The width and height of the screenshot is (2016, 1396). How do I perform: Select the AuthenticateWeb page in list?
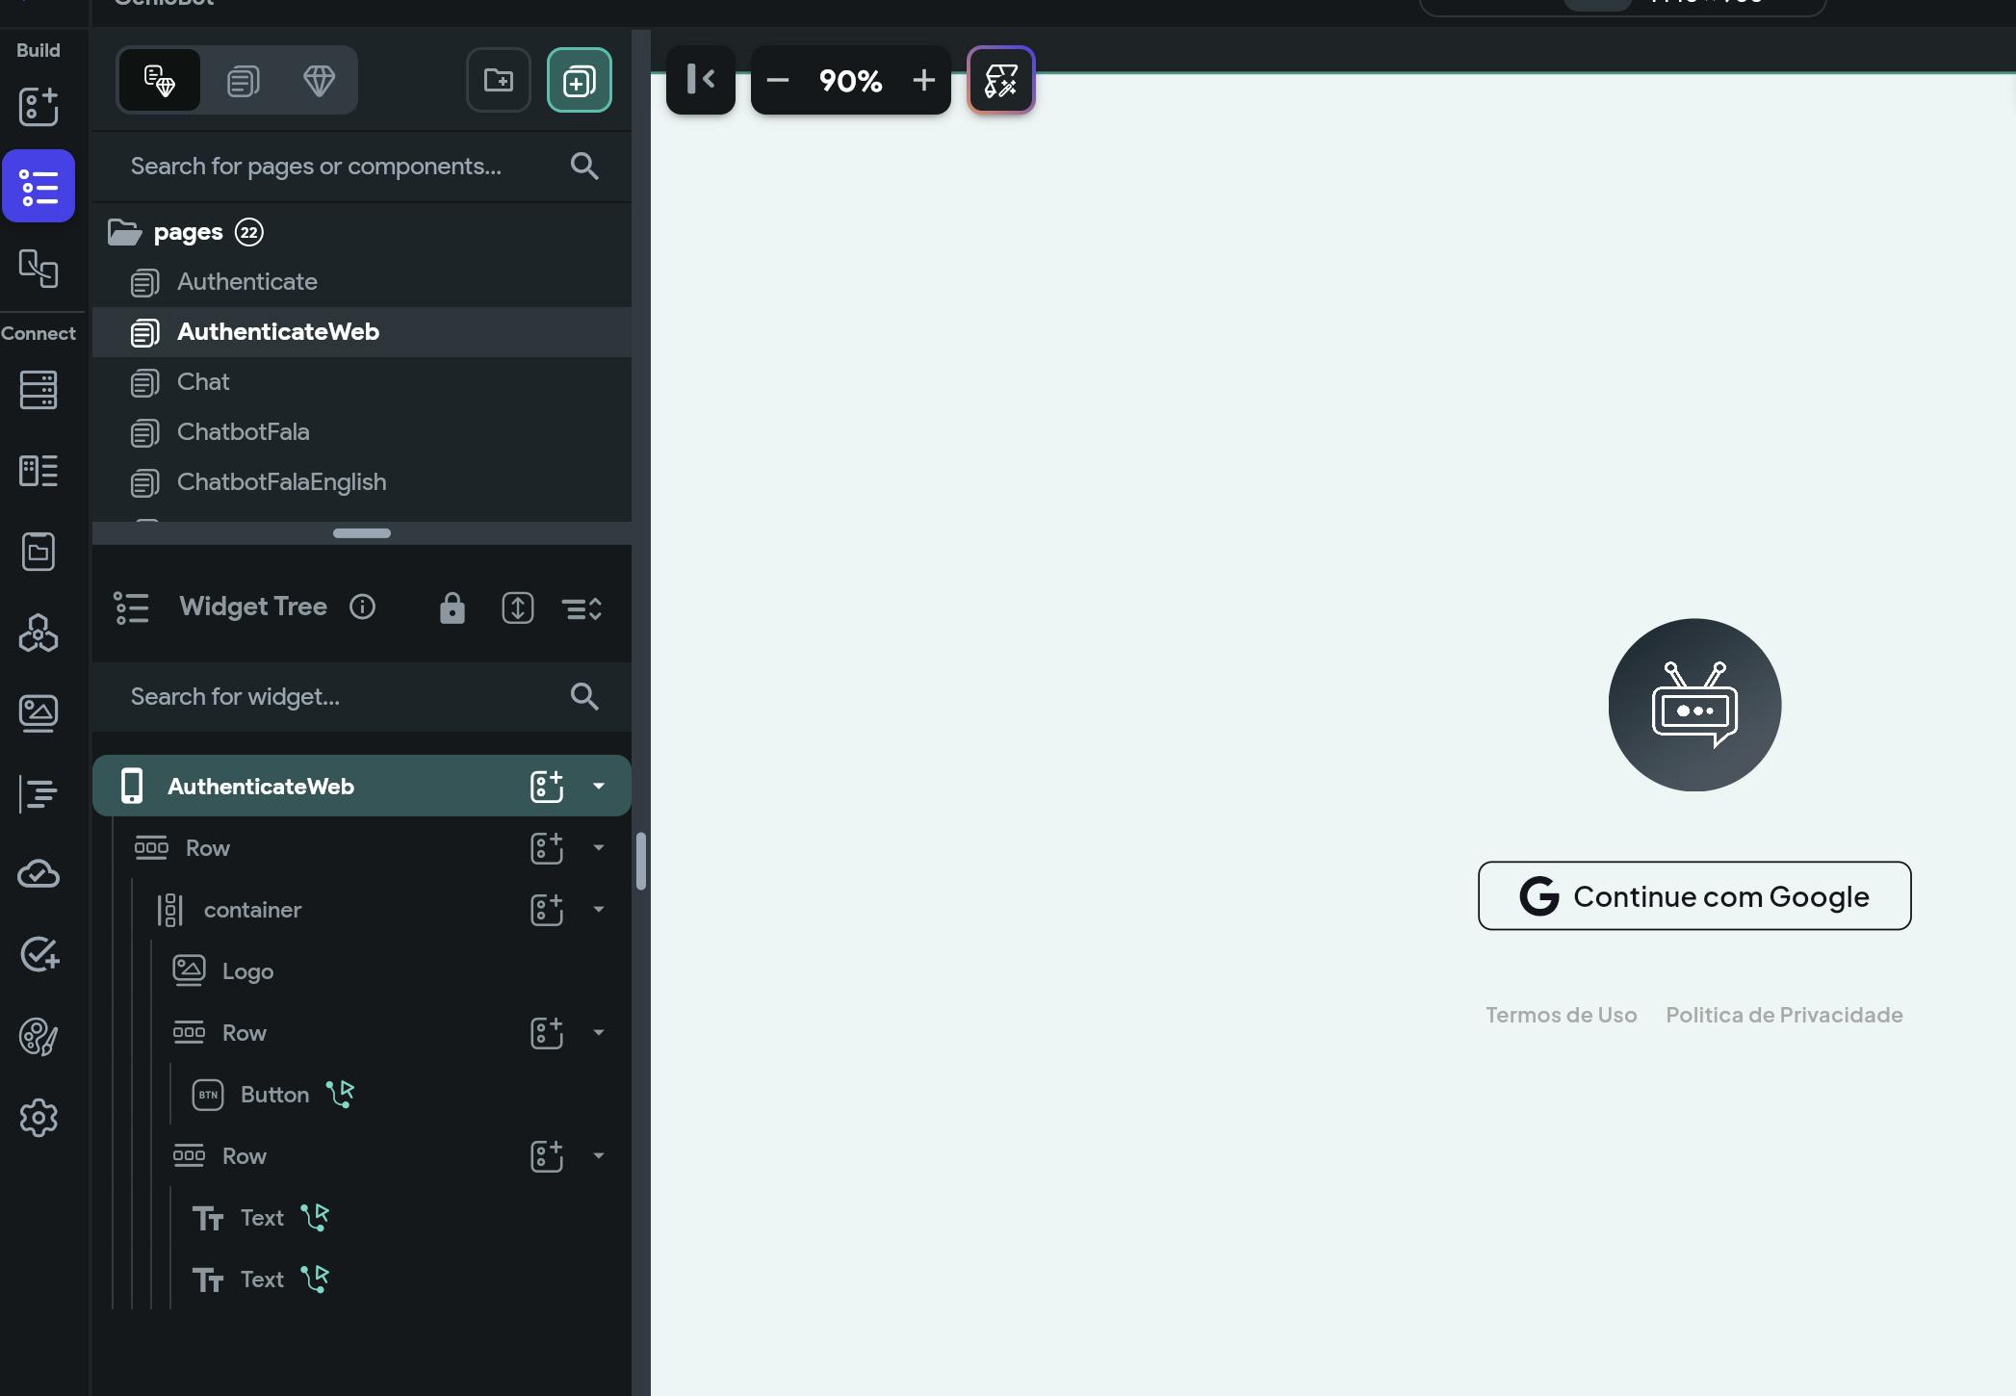point(362,332)
